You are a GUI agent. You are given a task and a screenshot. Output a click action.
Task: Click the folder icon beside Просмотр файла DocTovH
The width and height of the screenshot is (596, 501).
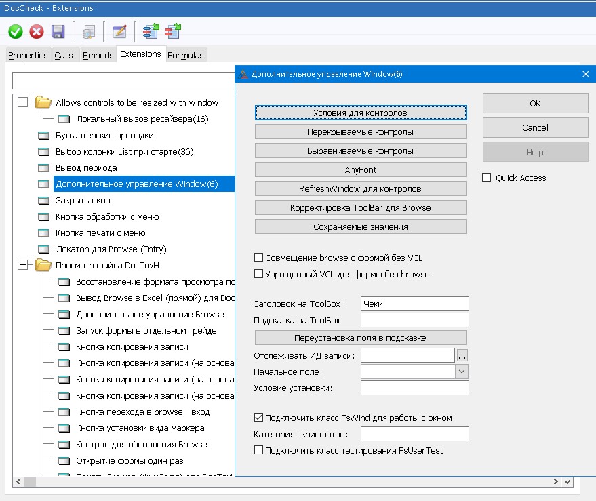[x=43, y=265]
